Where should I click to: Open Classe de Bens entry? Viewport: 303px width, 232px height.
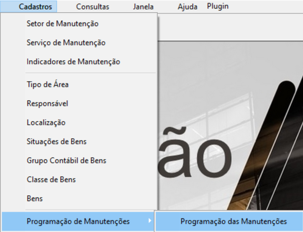[x=79, y=180]
